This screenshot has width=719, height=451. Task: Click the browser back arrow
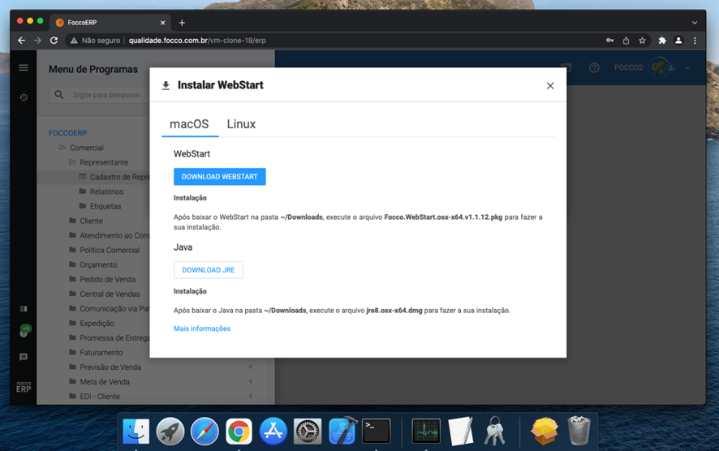tap(22, 41)
